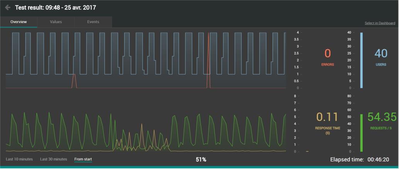Click the USERS label

coord(381,65)
